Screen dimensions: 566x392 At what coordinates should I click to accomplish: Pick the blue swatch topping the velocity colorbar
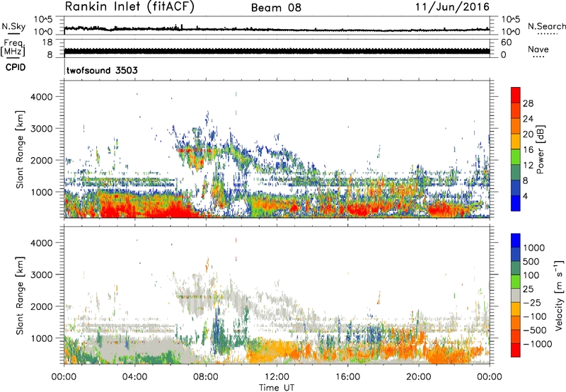tap(516, 240)
